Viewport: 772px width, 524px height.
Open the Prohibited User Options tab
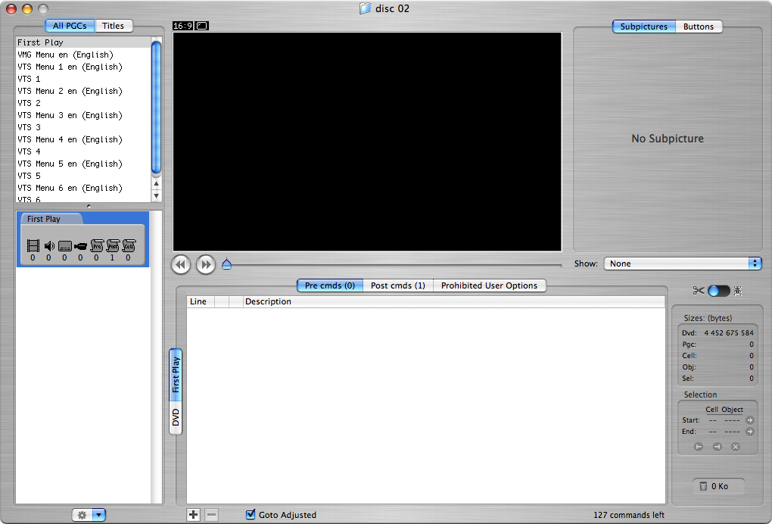[490, 285]
